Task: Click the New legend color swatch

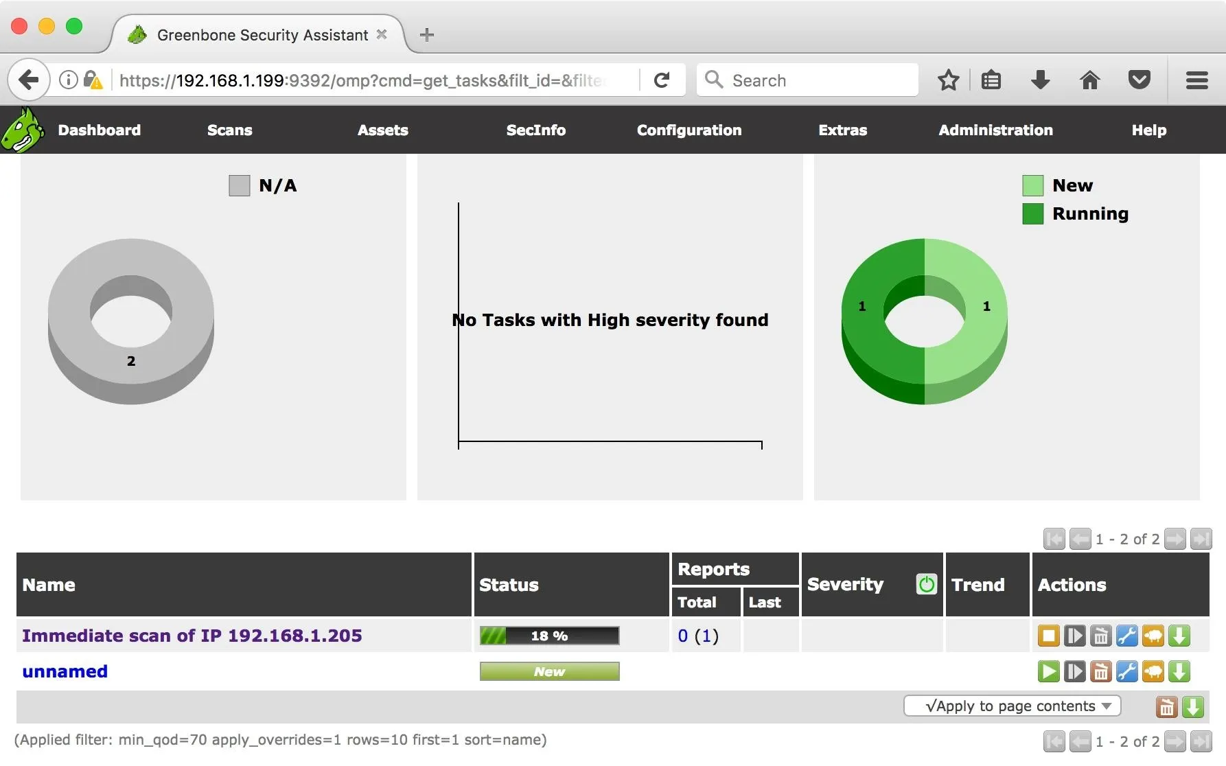Action: point(1032,185)
